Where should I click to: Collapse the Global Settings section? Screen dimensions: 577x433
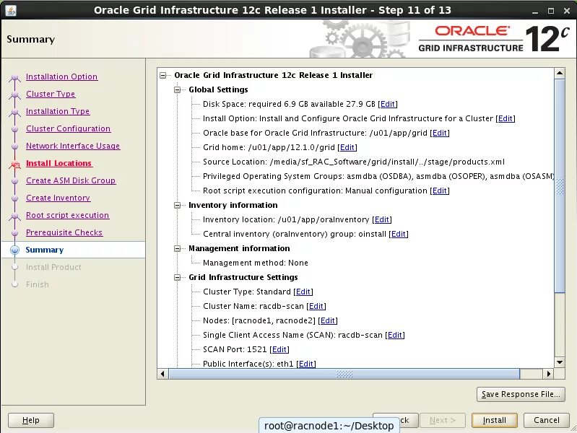178,89
